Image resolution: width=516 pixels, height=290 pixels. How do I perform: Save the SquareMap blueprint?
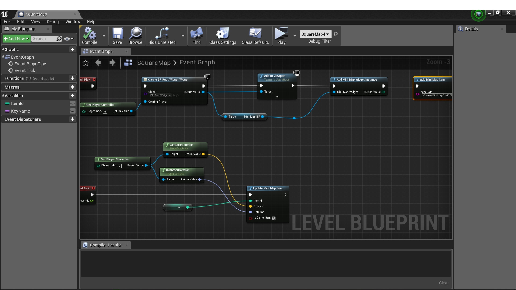[x=117, y=36]
